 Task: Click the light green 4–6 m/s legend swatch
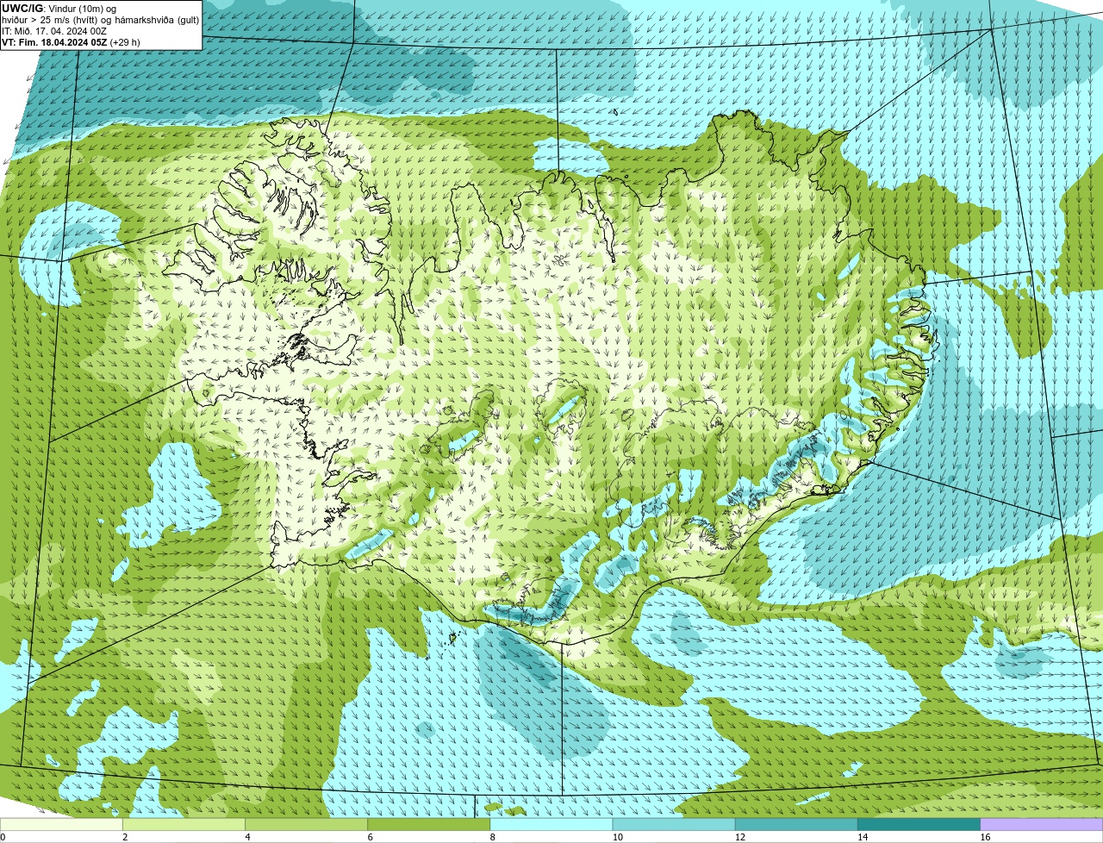(306, 824)
